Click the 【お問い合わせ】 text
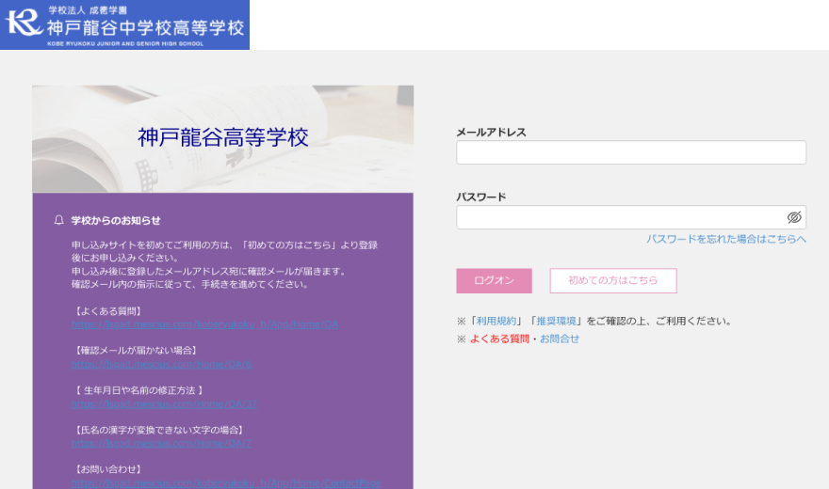The width and height of the screenshot is (829, 489). (x=107, y=469)
